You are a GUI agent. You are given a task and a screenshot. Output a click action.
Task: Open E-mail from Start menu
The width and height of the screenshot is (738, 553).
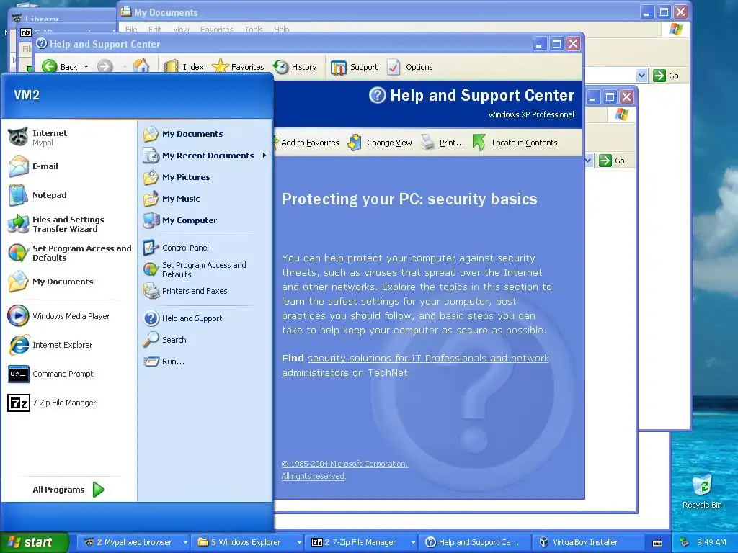(71, 166)
